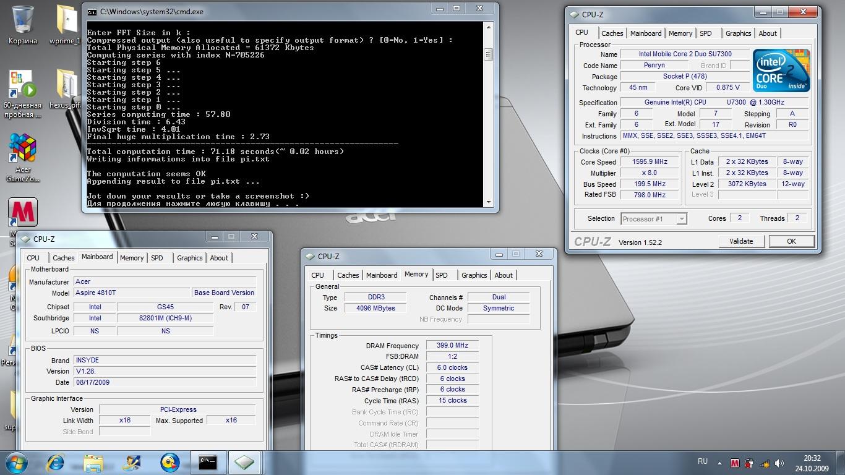Viewport: 845px width, 475px height.
Task: Launch the Acer GameZone shortcut
Action: click(x=23, y=158)
